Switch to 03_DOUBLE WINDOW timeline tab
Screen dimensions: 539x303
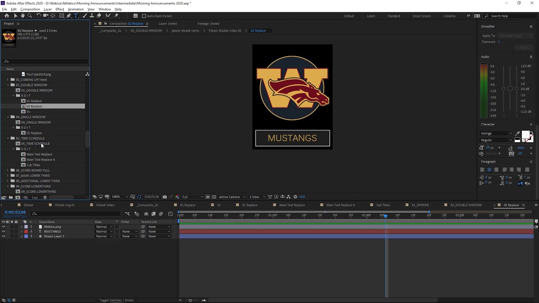pos(466,205)
